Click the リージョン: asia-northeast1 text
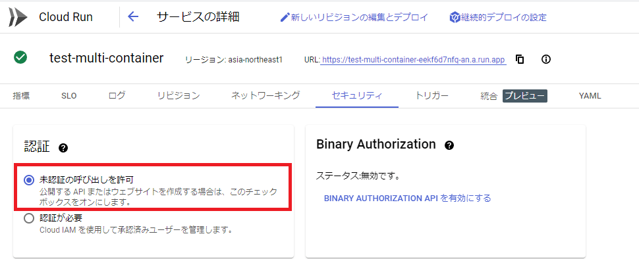The height and width of the screenshot is (259, 639). [234, 60]
